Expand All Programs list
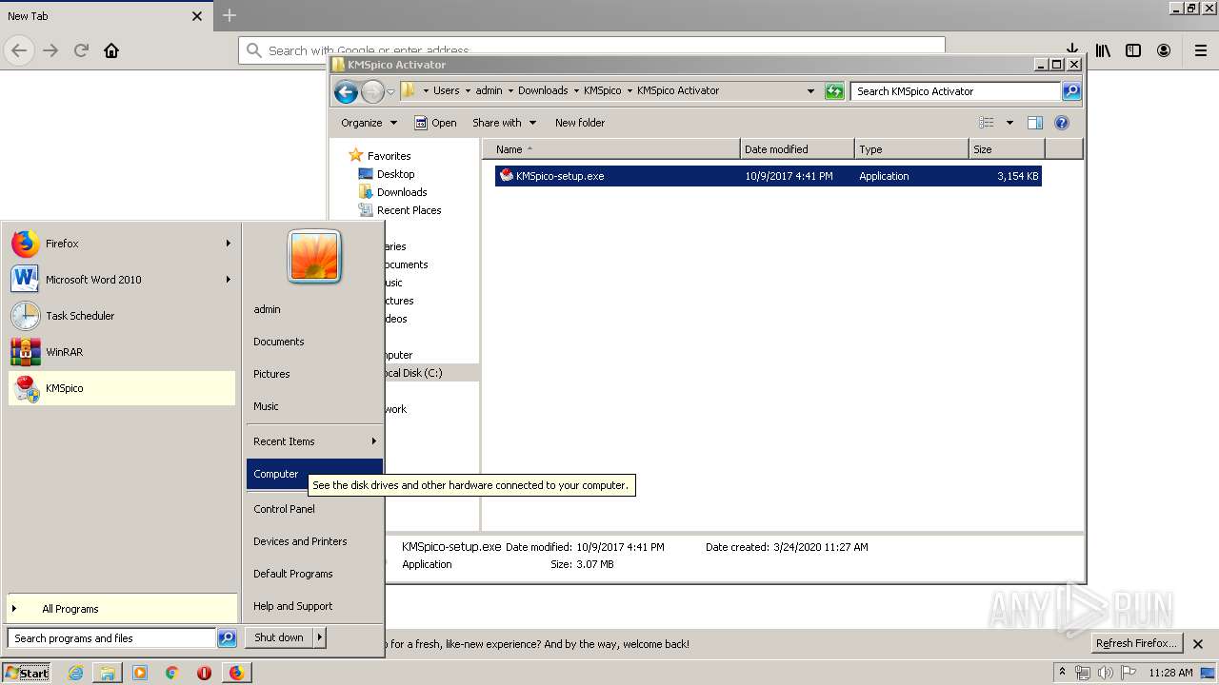Screen dimensions: 1219x685 coord(121,609)
